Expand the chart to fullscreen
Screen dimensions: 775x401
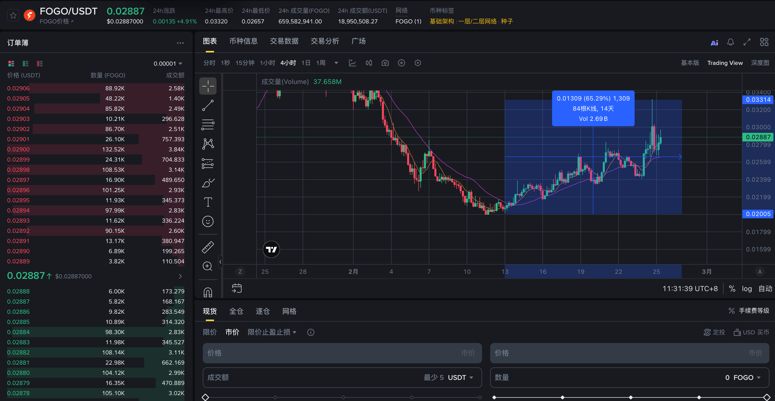coord(747,42)
